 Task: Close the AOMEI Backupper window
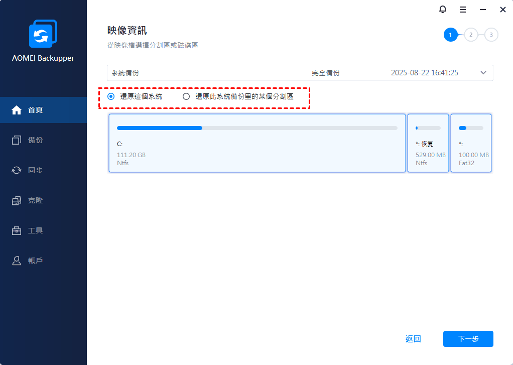click(503, 10)
